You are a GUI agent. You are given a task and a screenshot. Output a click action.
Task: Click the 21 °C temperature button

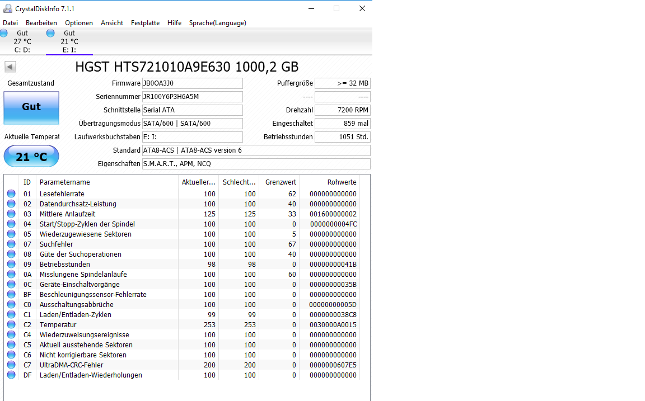coord(31,157)
